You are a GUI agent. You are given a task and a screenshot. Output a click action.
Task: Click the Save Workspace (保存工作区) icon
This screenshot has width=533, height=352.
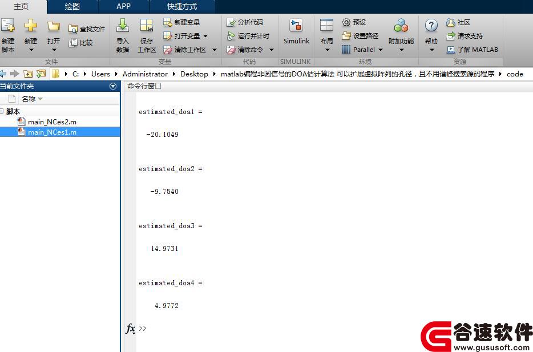tap(147, 26)
